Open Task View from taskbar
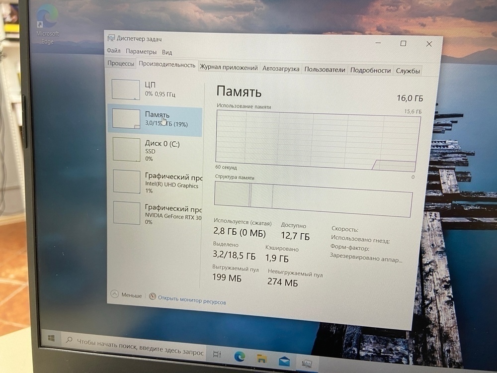 [217, 354]
